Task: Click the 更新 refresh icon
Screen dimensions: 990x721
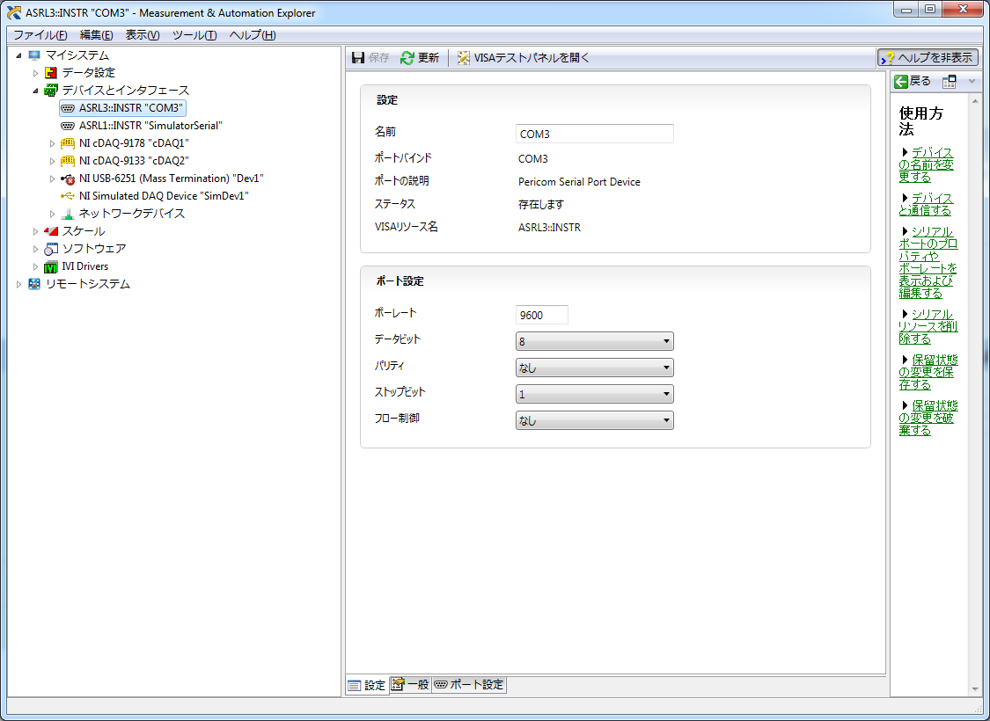Action: [x=407, y=58]
